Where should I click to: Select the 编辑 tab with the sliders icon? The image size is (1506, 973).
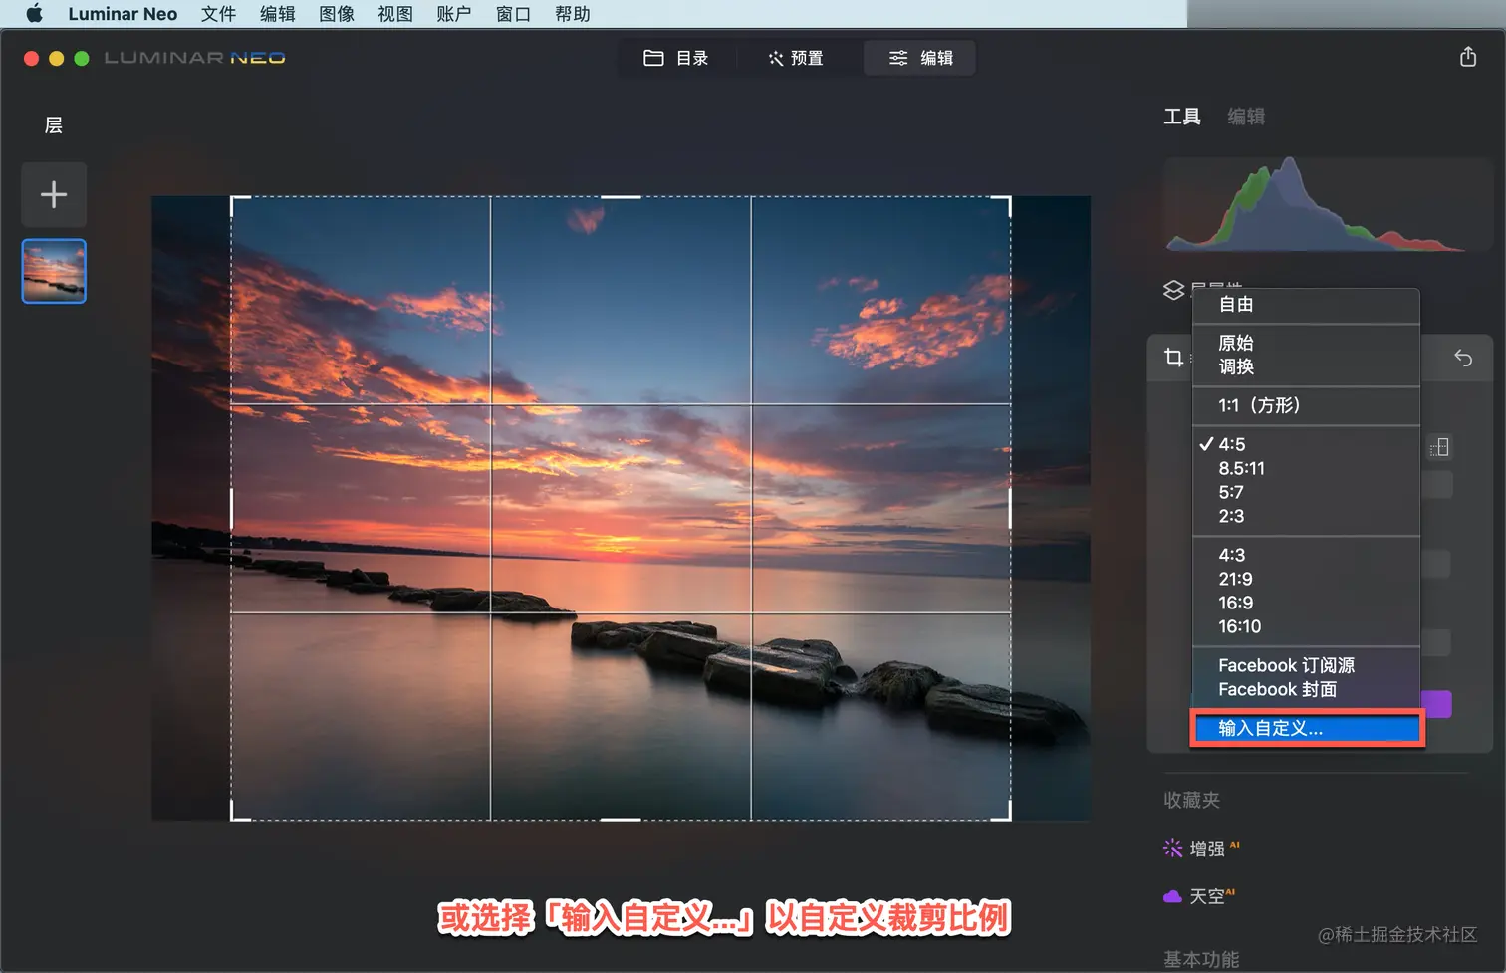(x=920, y=58)
